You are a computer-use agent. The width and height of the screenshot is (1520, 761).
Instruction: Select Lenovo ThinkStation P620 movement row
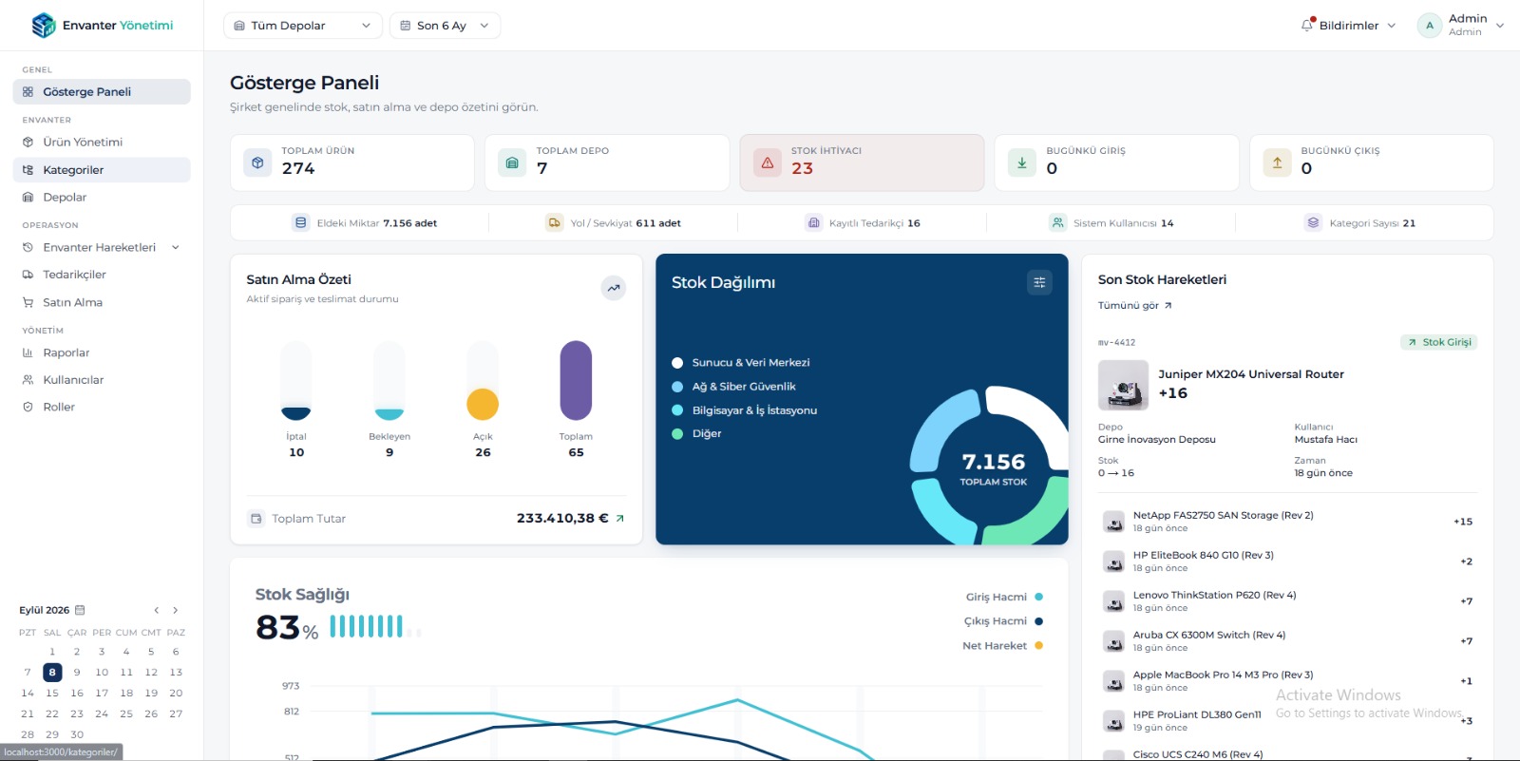(1287, 601)
